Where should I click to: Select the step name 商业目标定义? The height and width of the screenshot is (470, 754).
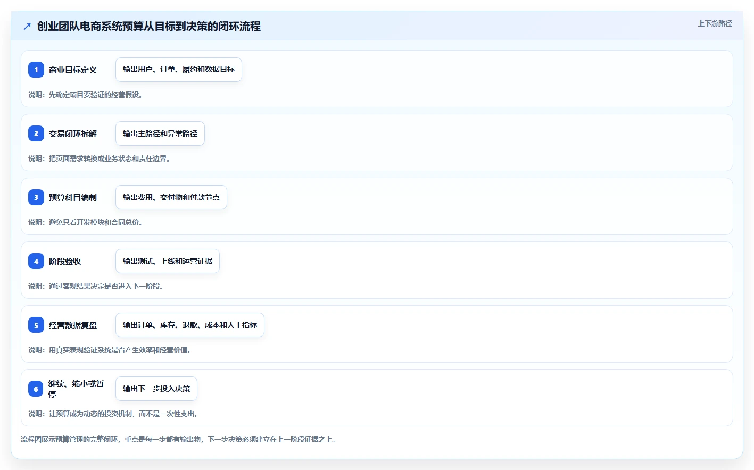[73, 70]
